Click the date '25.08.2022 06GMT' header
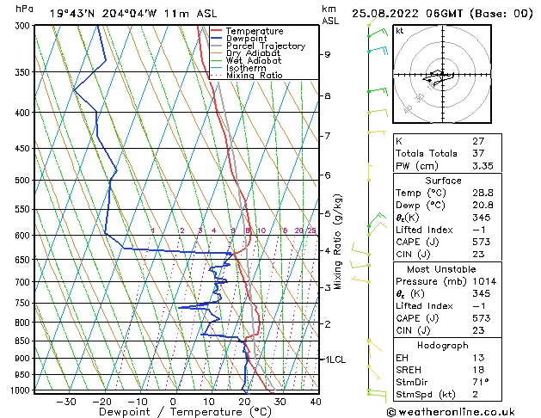This screenshot has height=418, width=541. coord(407,14)
